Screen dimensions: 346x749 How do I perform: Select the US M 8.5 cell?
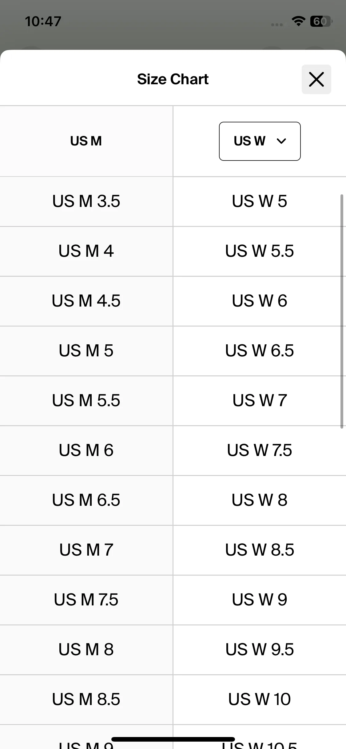86,699
